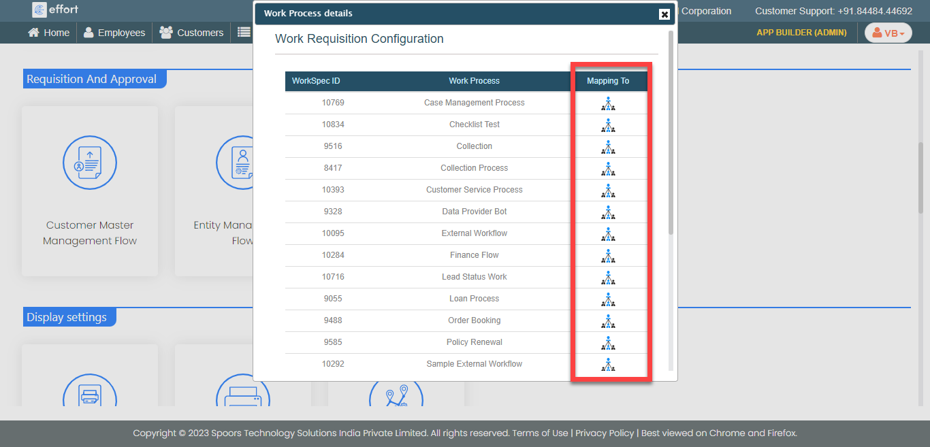
Task: Close the Work Process details dialog
Action: click(x=664, y=14)
